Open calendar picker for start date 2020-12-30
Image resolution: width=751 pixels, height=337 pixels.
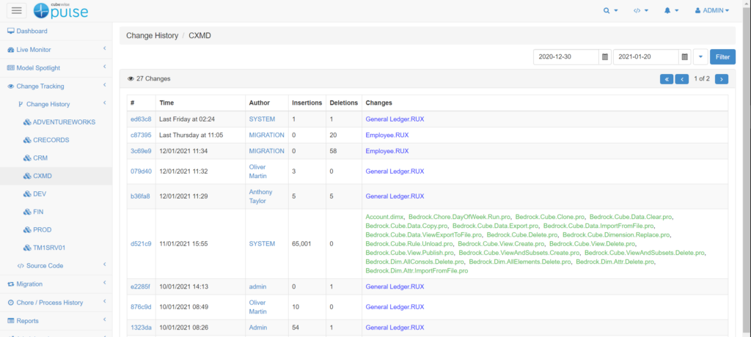click(604, 57)
